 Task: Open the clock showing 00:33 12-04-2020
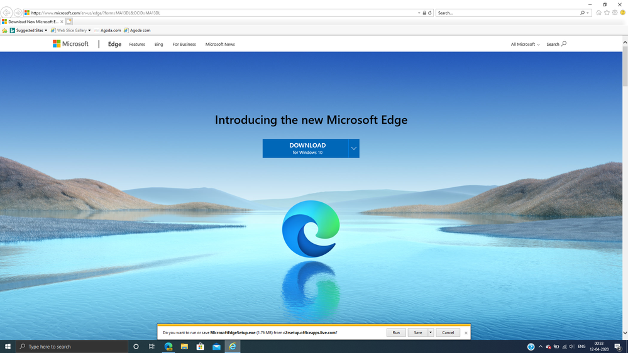click(599, 347)
